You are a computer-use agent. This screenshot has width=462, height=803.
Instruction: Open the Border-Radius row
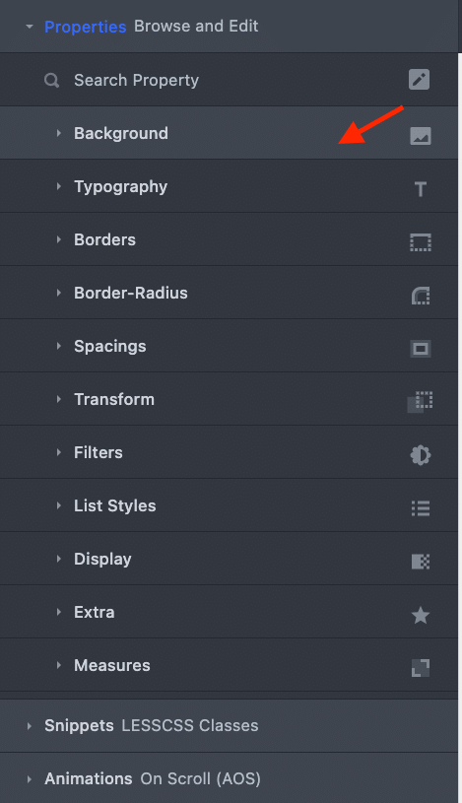click(229, 293)
